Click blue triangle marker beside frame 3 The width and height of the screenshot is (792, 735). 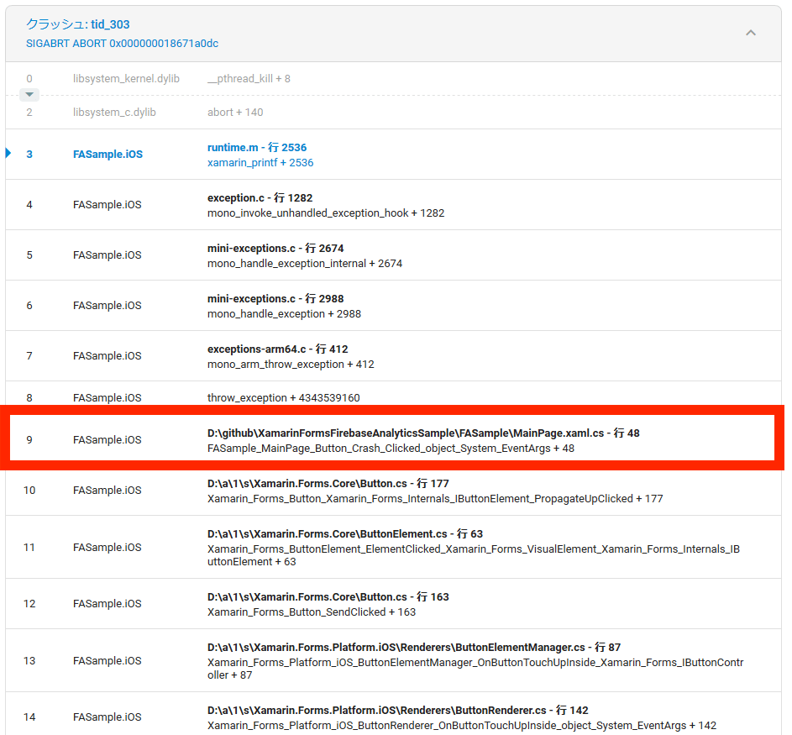[x=8, y=153]
